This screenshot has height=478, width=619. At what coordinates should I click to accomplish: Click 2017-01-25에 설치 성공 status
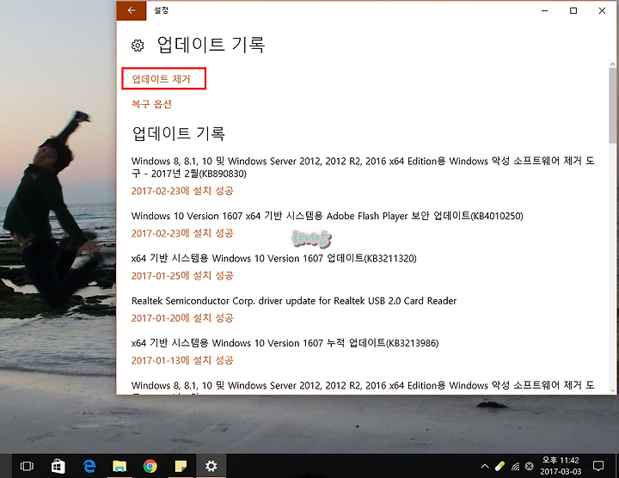182,275
